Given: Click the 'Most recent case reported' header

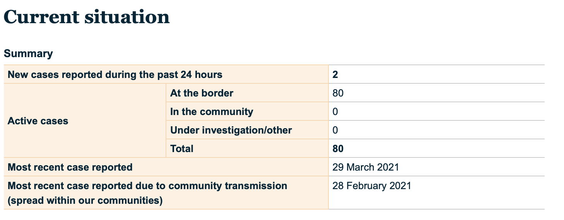Looking at the screenshot, I should click(x=70, y=167).
